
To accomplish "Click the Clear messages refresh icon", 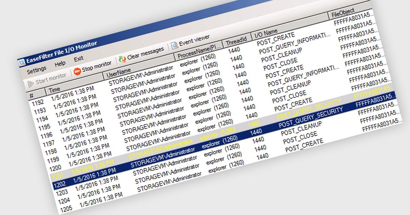I will point(122,59).
